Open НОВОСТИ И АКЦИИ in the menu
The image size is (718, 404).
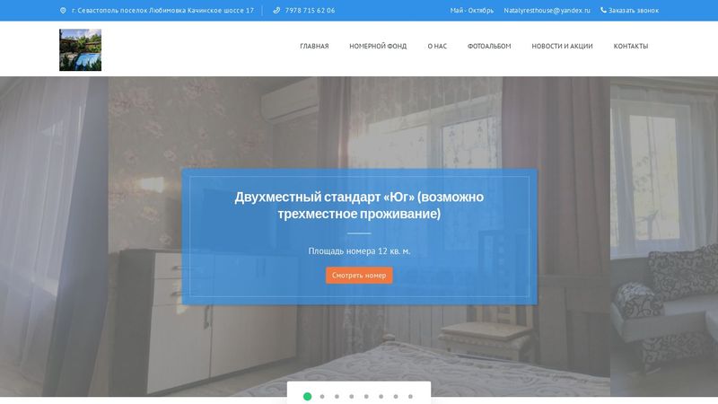(562, 47)
